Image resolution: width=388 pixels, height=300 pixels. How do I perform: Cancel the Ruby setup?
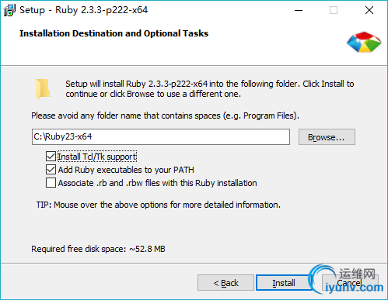pos(350,283)
